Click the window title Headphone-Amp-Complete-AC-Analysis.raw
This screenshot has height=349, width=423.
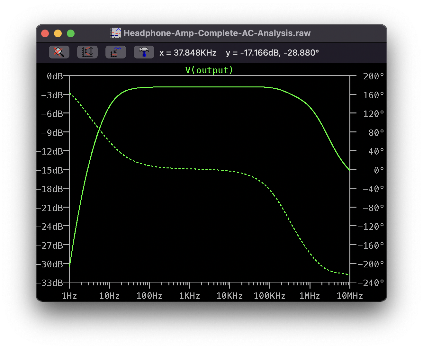[217, 33]
